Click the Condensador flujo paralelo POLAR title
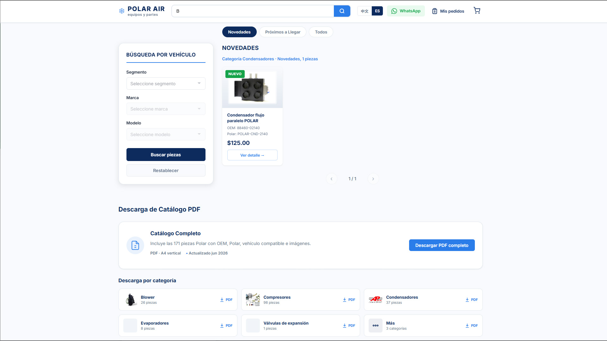Image resolution: width=607 pixels, height=341 pixels. pos(246,118)
